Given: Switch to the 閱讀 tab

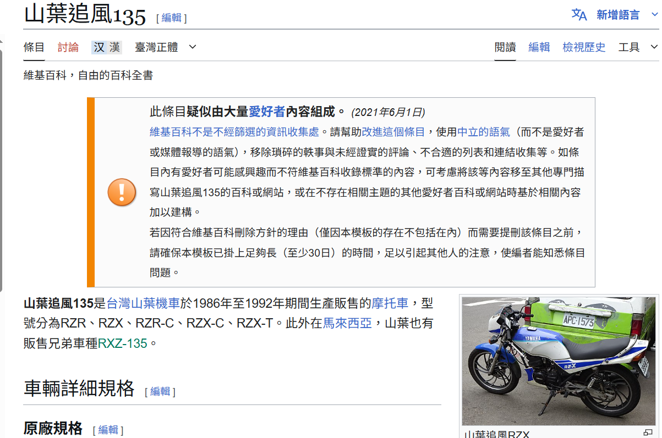Looking at the screenshot, I should (505, 47).
